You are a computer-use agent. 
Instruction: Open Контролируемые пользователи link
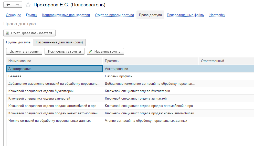tap(66, 15)
